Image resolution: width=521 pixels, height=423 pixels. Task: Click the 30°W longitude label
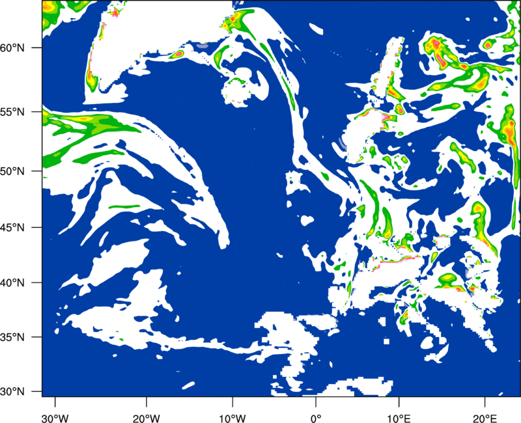pyautogui.click(x=55, y=418)
